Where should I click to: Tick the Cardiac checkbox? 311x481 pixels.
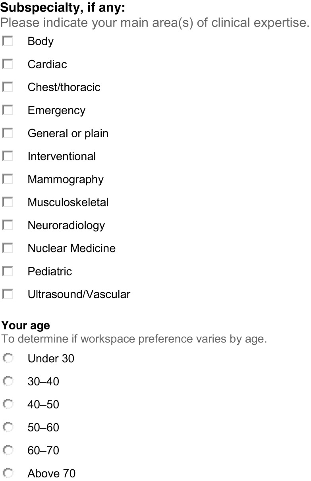pyautogui.click(x=8, y=64)
